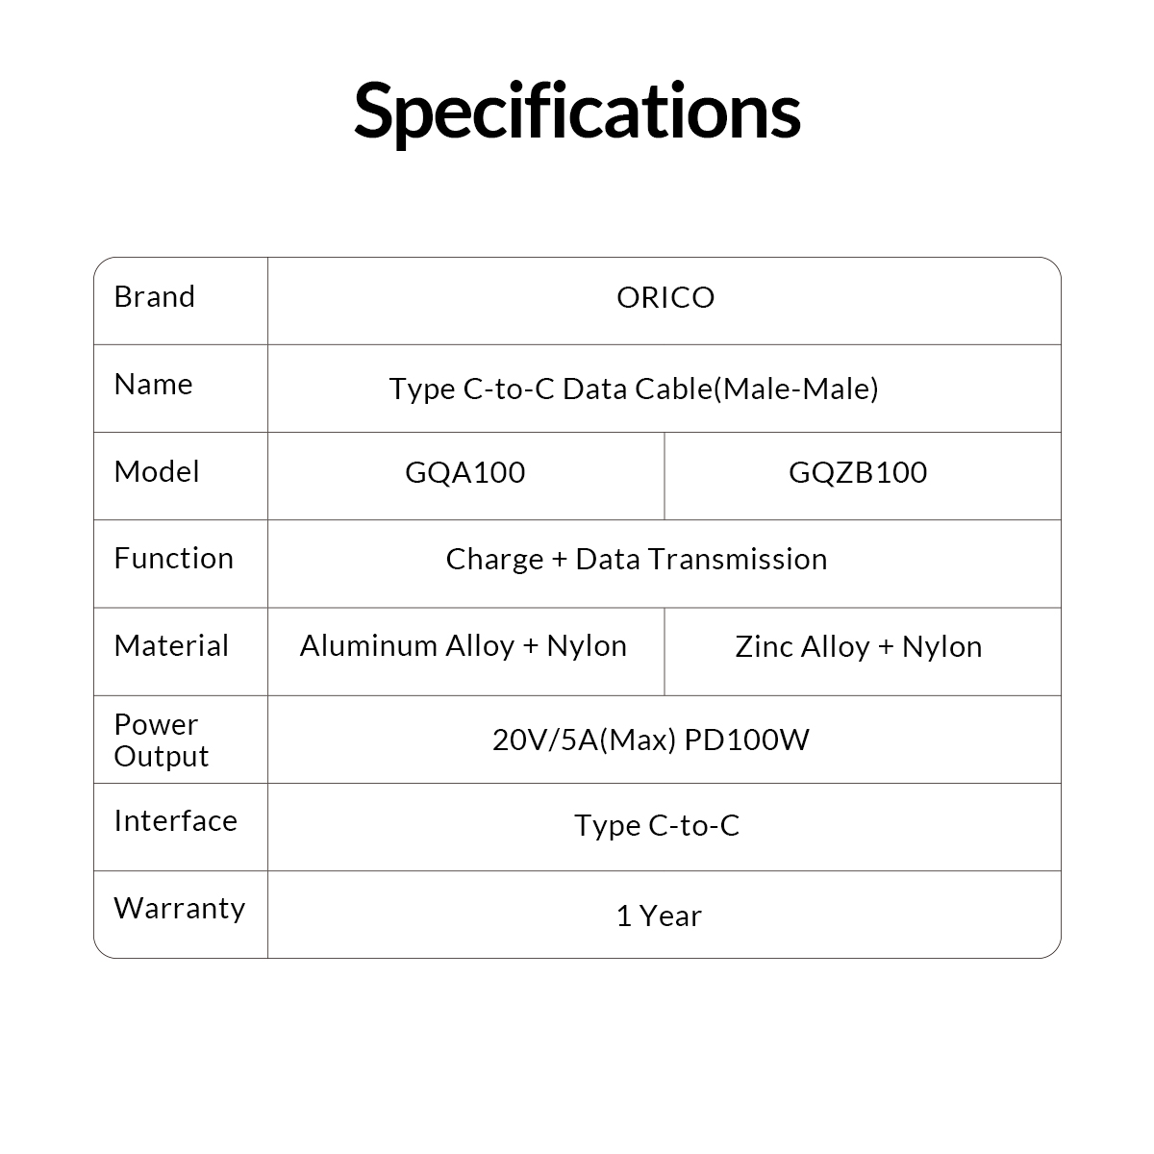Screen dimensions: 1154x1154
Task: Click the vertical divider between model cells
Action: pos(665,476)
